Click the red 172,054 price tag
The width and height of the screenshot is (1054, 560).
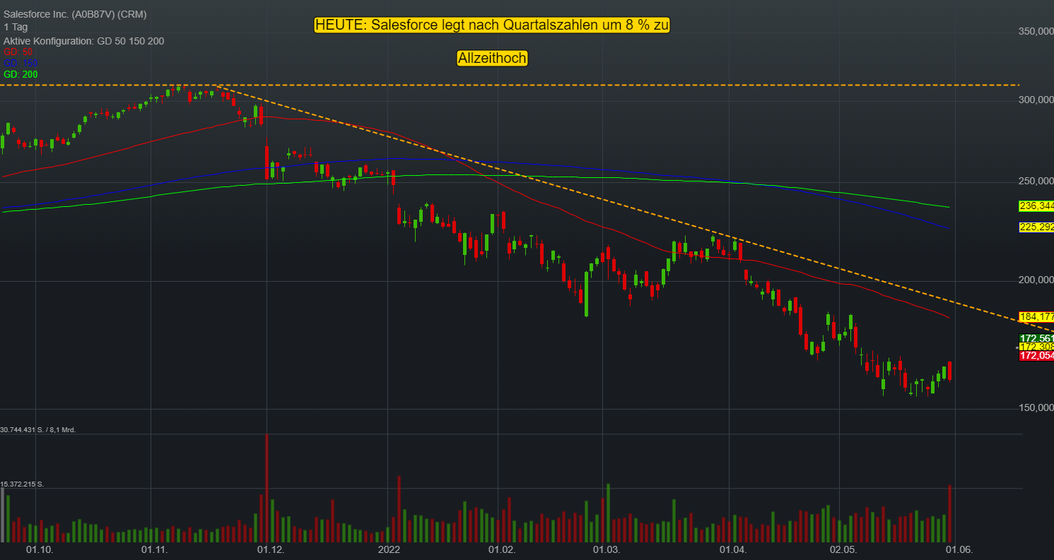pyautogui.click(x=1036, y=356)
